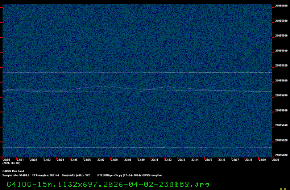Select the Sample rate 56400.0 text
Viewport: 290px width, 190px height.
(16, 175)
